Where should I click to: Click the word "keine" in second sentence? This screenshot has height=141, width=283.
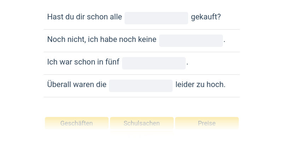pos(148,39)
